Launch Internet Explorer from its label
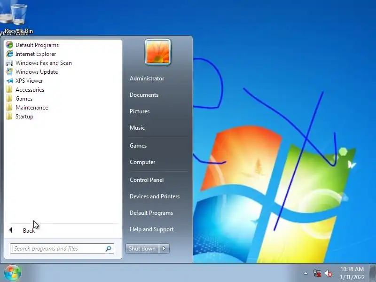This screenshot has width=376, height=282. (36, 54)
